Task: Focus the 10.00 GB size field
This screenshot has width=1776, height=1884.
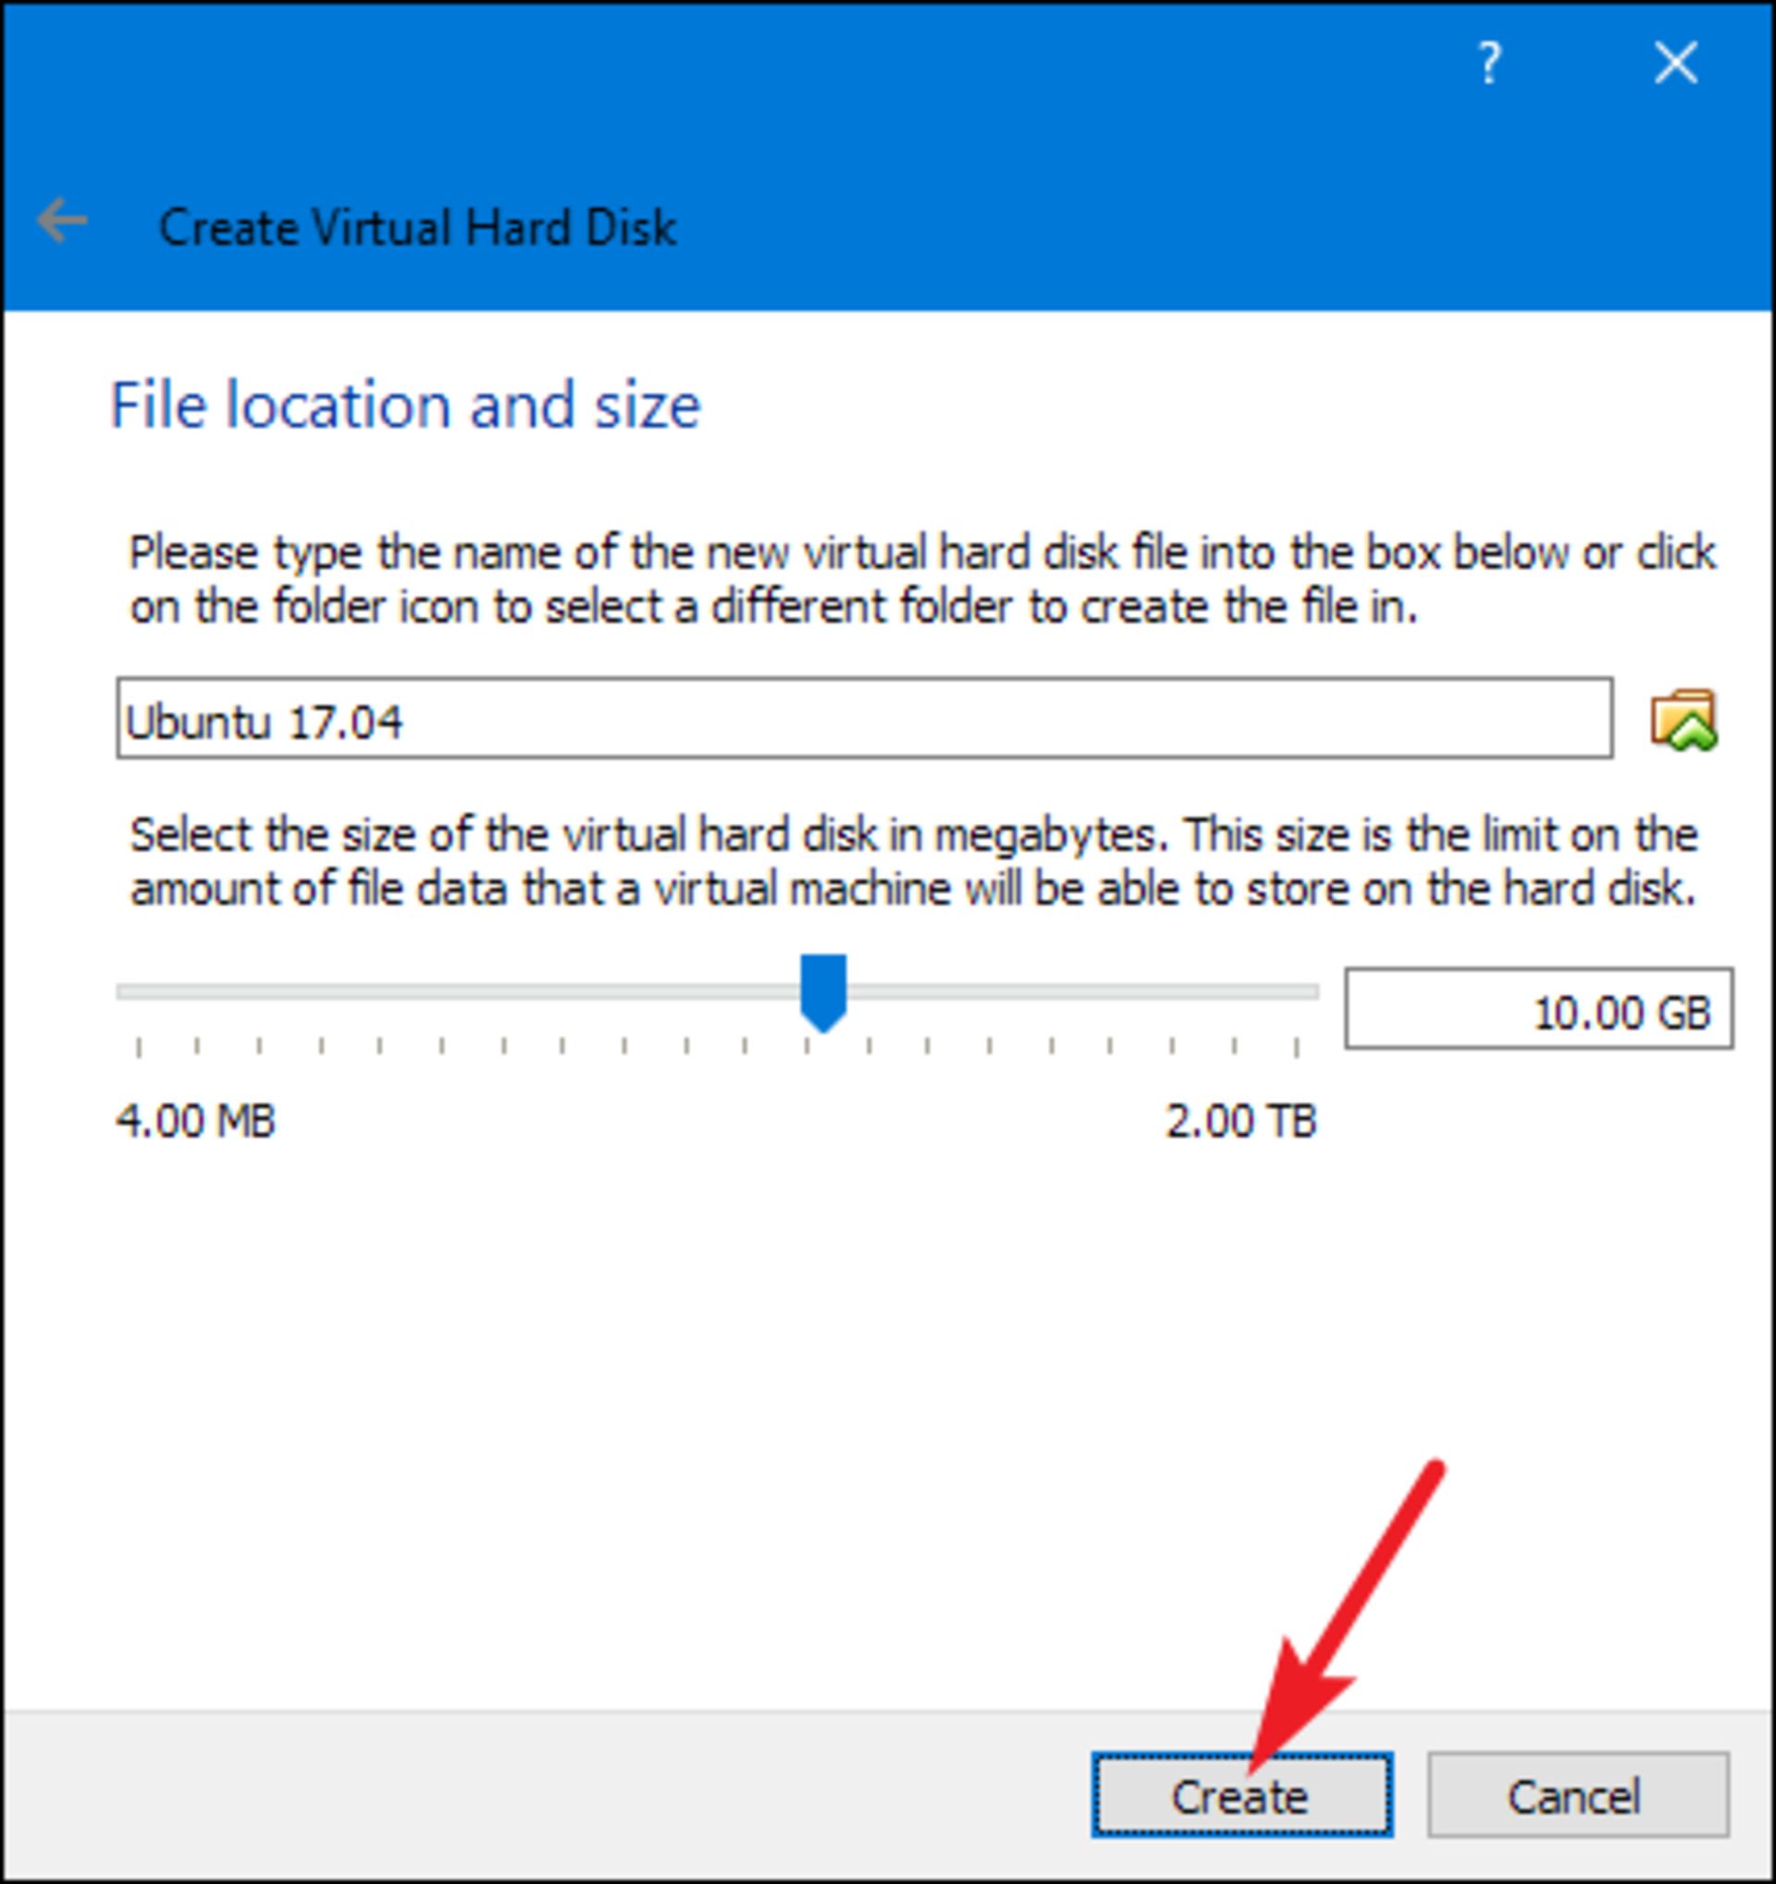Action: point(1539,1008)
